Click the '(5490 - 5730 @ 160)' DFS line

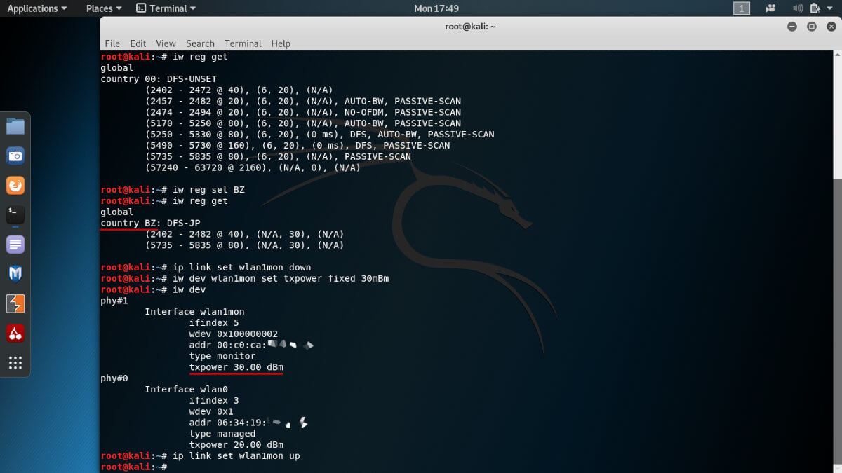298,146
